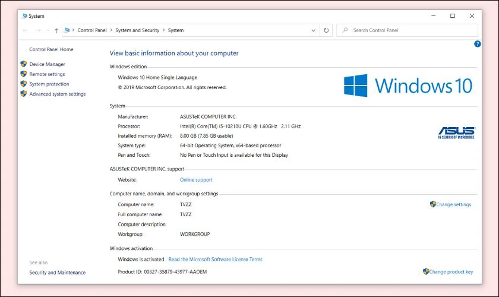The height and width of the screenshot is (297, 499).
Task: Click the page heading View basic information
Action: 173,53
